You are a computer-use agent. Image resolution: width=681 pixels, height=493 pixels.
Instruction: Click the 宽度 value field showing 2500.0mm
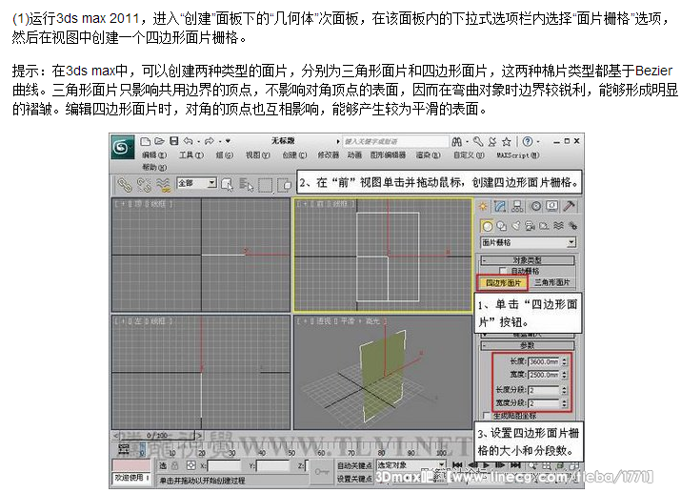(x=543, y=375)
